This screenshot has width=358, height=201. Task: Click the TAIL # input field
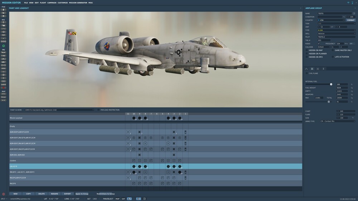click(x=324, y=40)
